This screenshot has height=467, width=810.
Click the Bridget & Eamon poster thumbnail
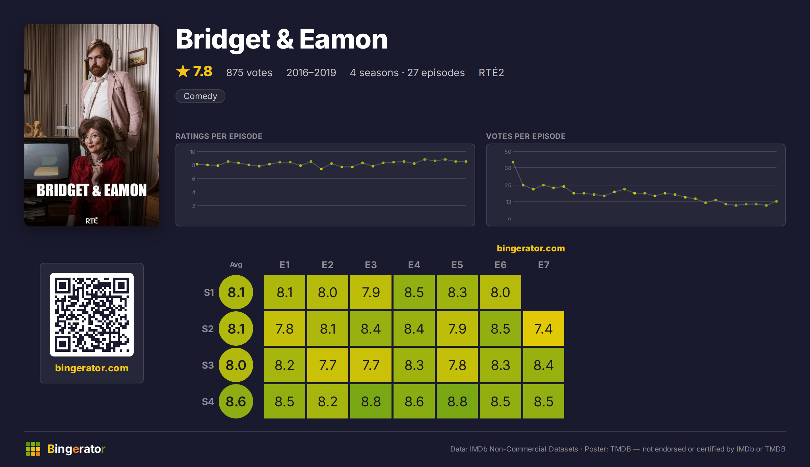(x=92, y=125)
